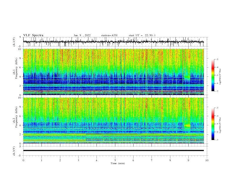Click the 'start UT = 22:50:1' label
Viewport: 233px width, 180px height.
coord(142,35)
